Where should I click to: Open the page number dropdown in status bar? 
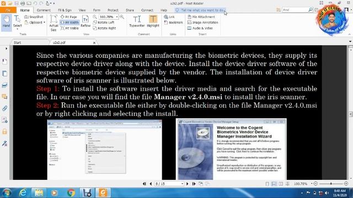(182, 184)
